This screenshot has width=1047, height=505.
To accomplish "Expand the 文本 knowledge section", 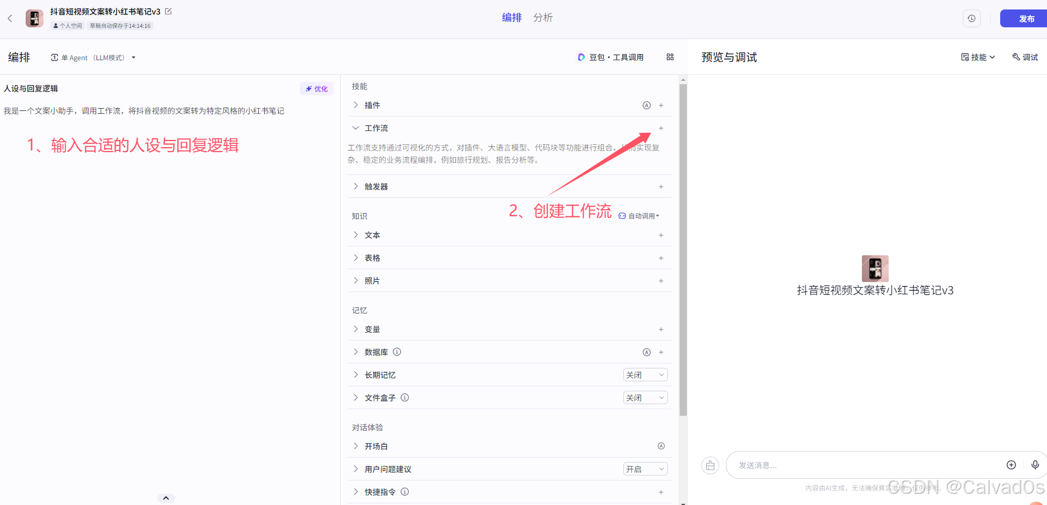I will 356,235.
